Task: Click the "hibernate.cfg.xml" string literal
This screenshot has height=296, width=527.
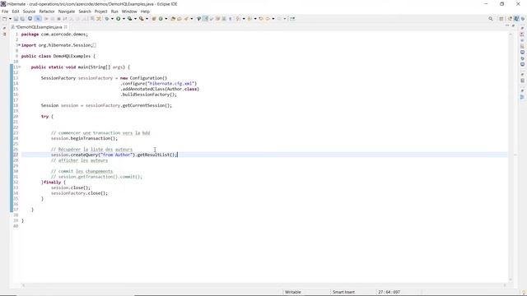Action: click(171, 83)
